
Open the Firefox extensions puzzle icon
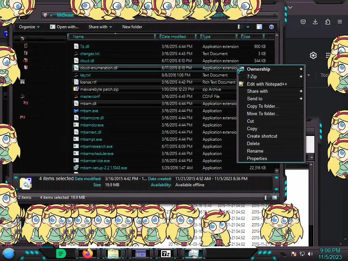[x=328, y=22]
